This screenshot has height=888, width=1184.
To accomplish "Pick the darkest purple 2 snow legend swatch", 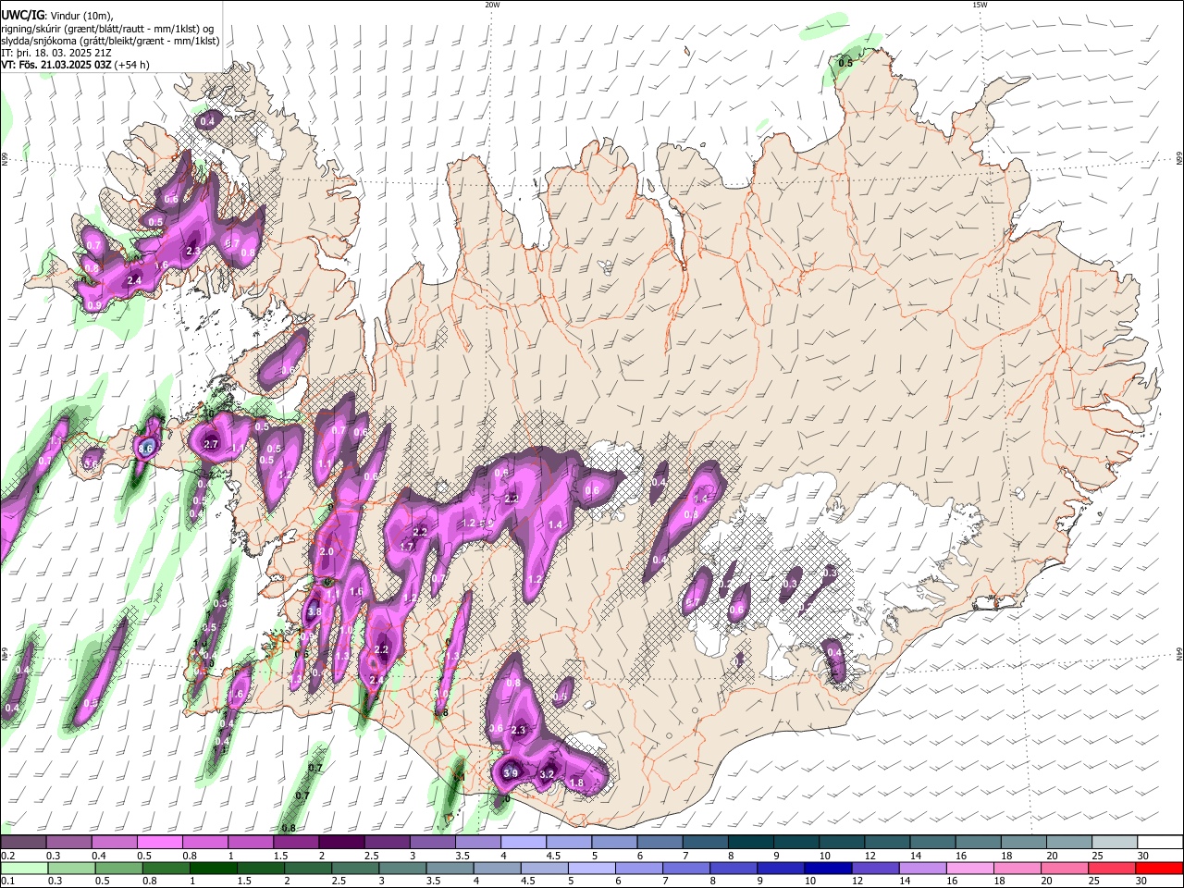I will [x=340, y=842].
